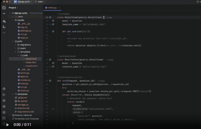Click gutter icon beside ResultsView class line
Viewport: 201px width, 129px height.
click(x=50, y=60)
